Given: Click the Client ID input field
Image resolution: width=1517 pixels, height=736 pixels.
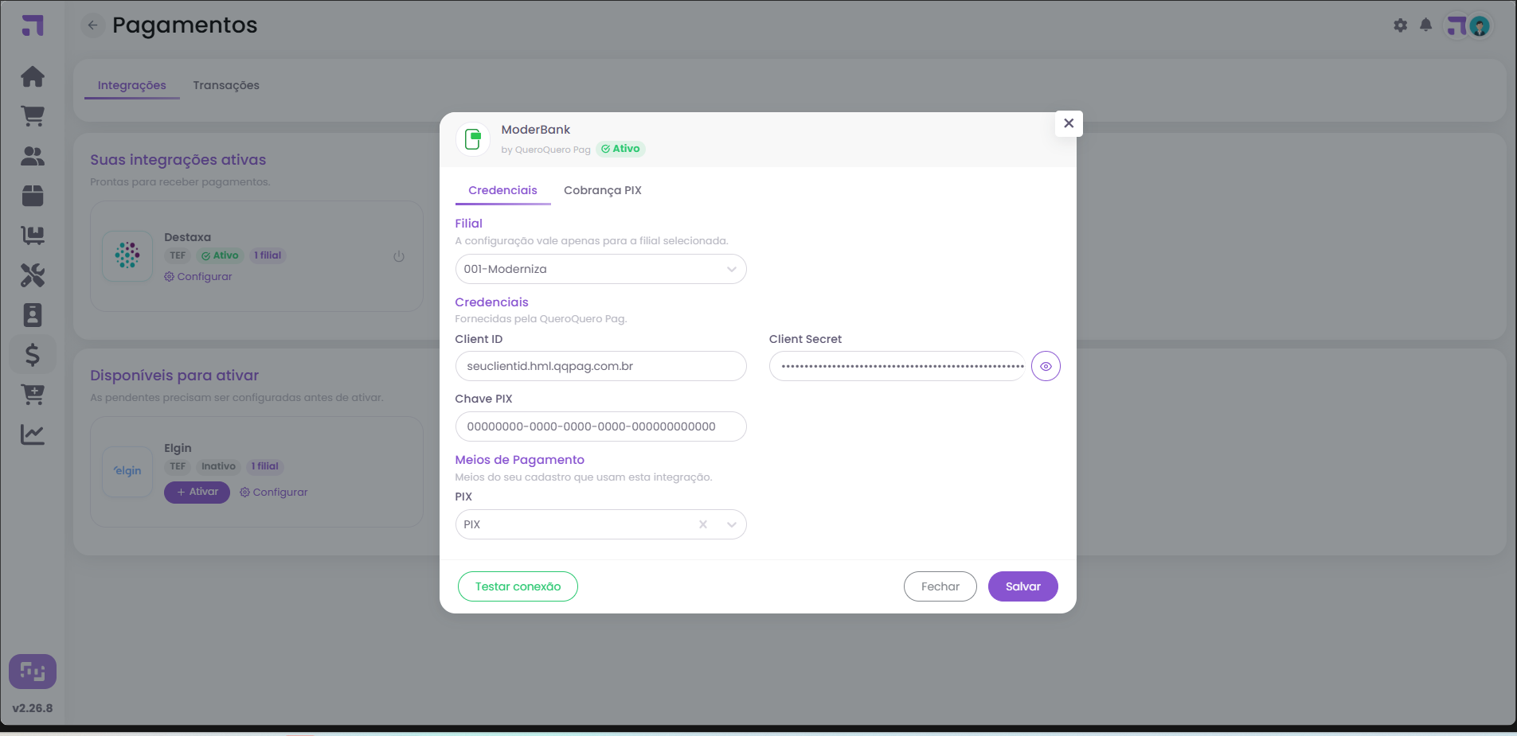Looking at the screenshot, I should pyautogui.click(x=601, y=366).
